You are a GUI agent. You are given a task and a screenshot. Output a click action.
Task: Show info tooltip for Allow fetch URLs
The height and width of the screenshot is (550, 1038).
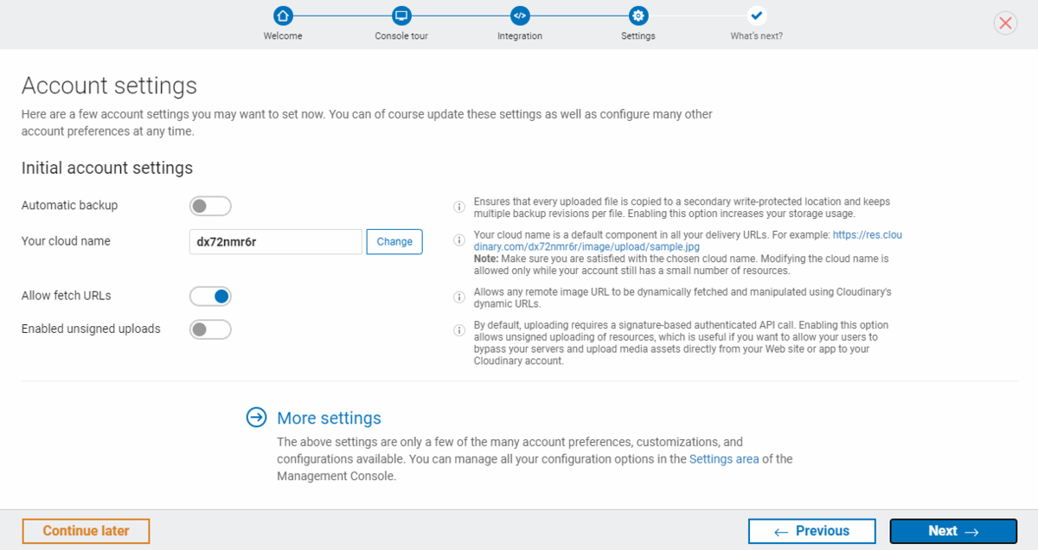pyautogui.click(x=459, y=297)
